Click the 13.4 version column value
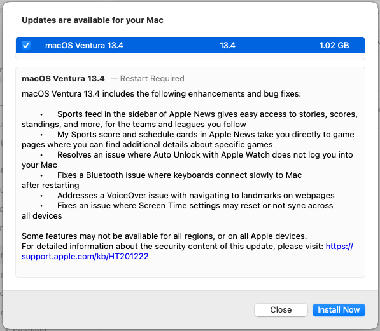The image size is (380, 331). (x=227, y=45)
